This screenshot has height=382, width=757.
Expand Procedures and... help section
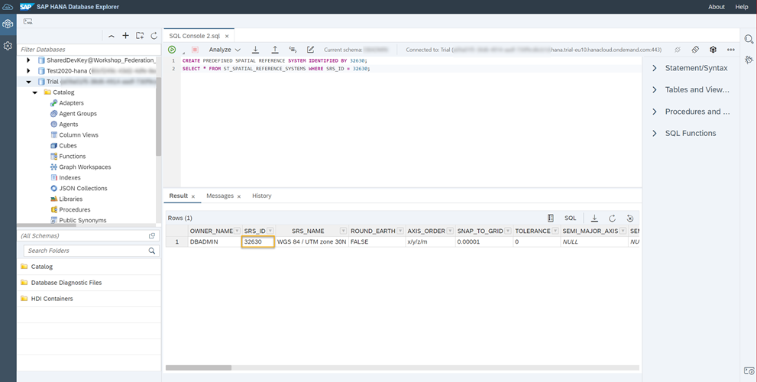(655, 112)
